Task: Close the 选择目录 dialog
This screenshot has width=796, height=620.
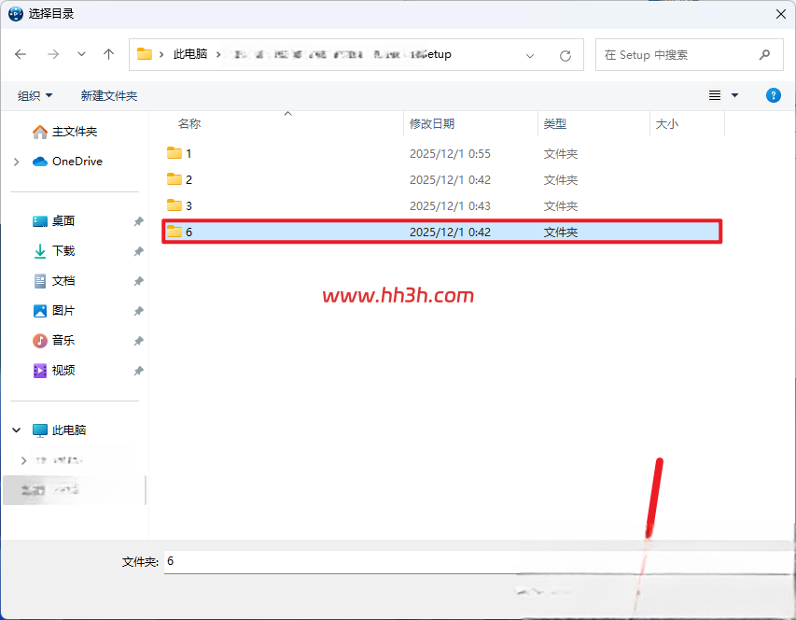Action: point(781,14)
